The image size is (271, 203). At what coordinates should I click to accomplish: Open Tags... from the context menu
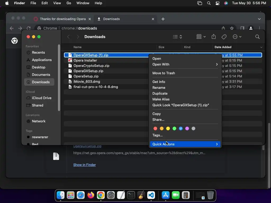pos(185,135)
